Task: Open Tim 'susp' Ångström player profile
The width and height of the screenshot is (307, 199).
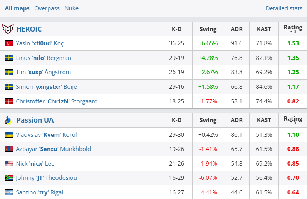Action: 43,72
